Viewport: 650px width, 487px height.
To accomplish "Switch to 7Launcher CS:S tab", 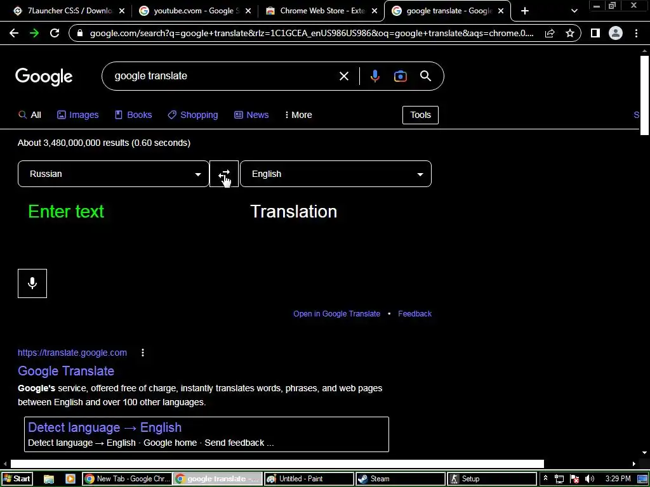I will pyautogui.click(x=69, y=11).
